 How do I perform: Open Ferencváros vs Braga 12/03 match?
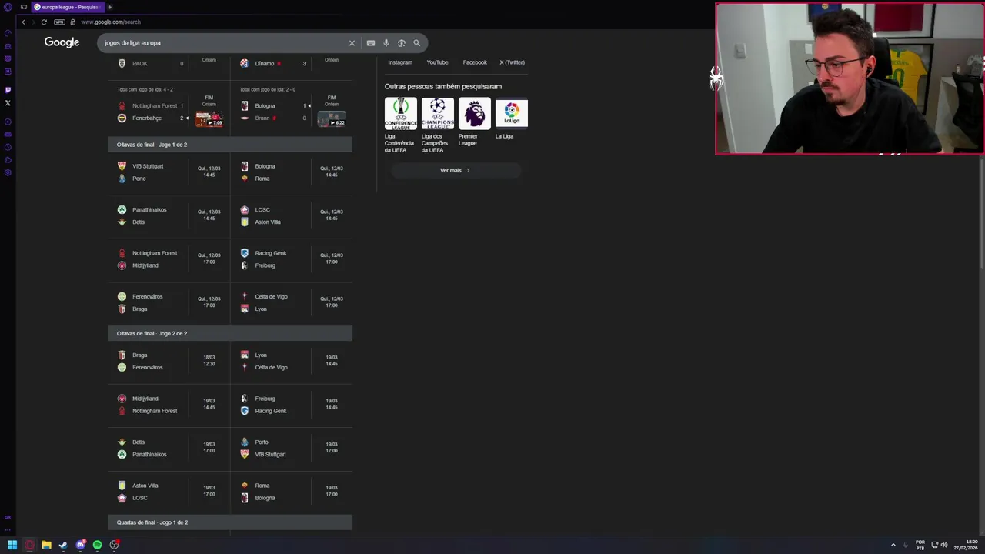pos(169,302)
